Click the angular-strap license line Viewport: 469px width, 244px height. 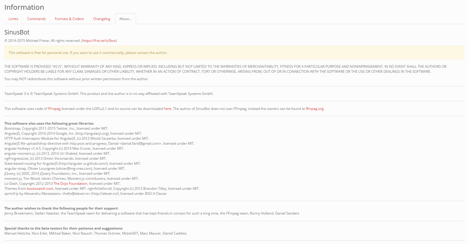(65, 169)
